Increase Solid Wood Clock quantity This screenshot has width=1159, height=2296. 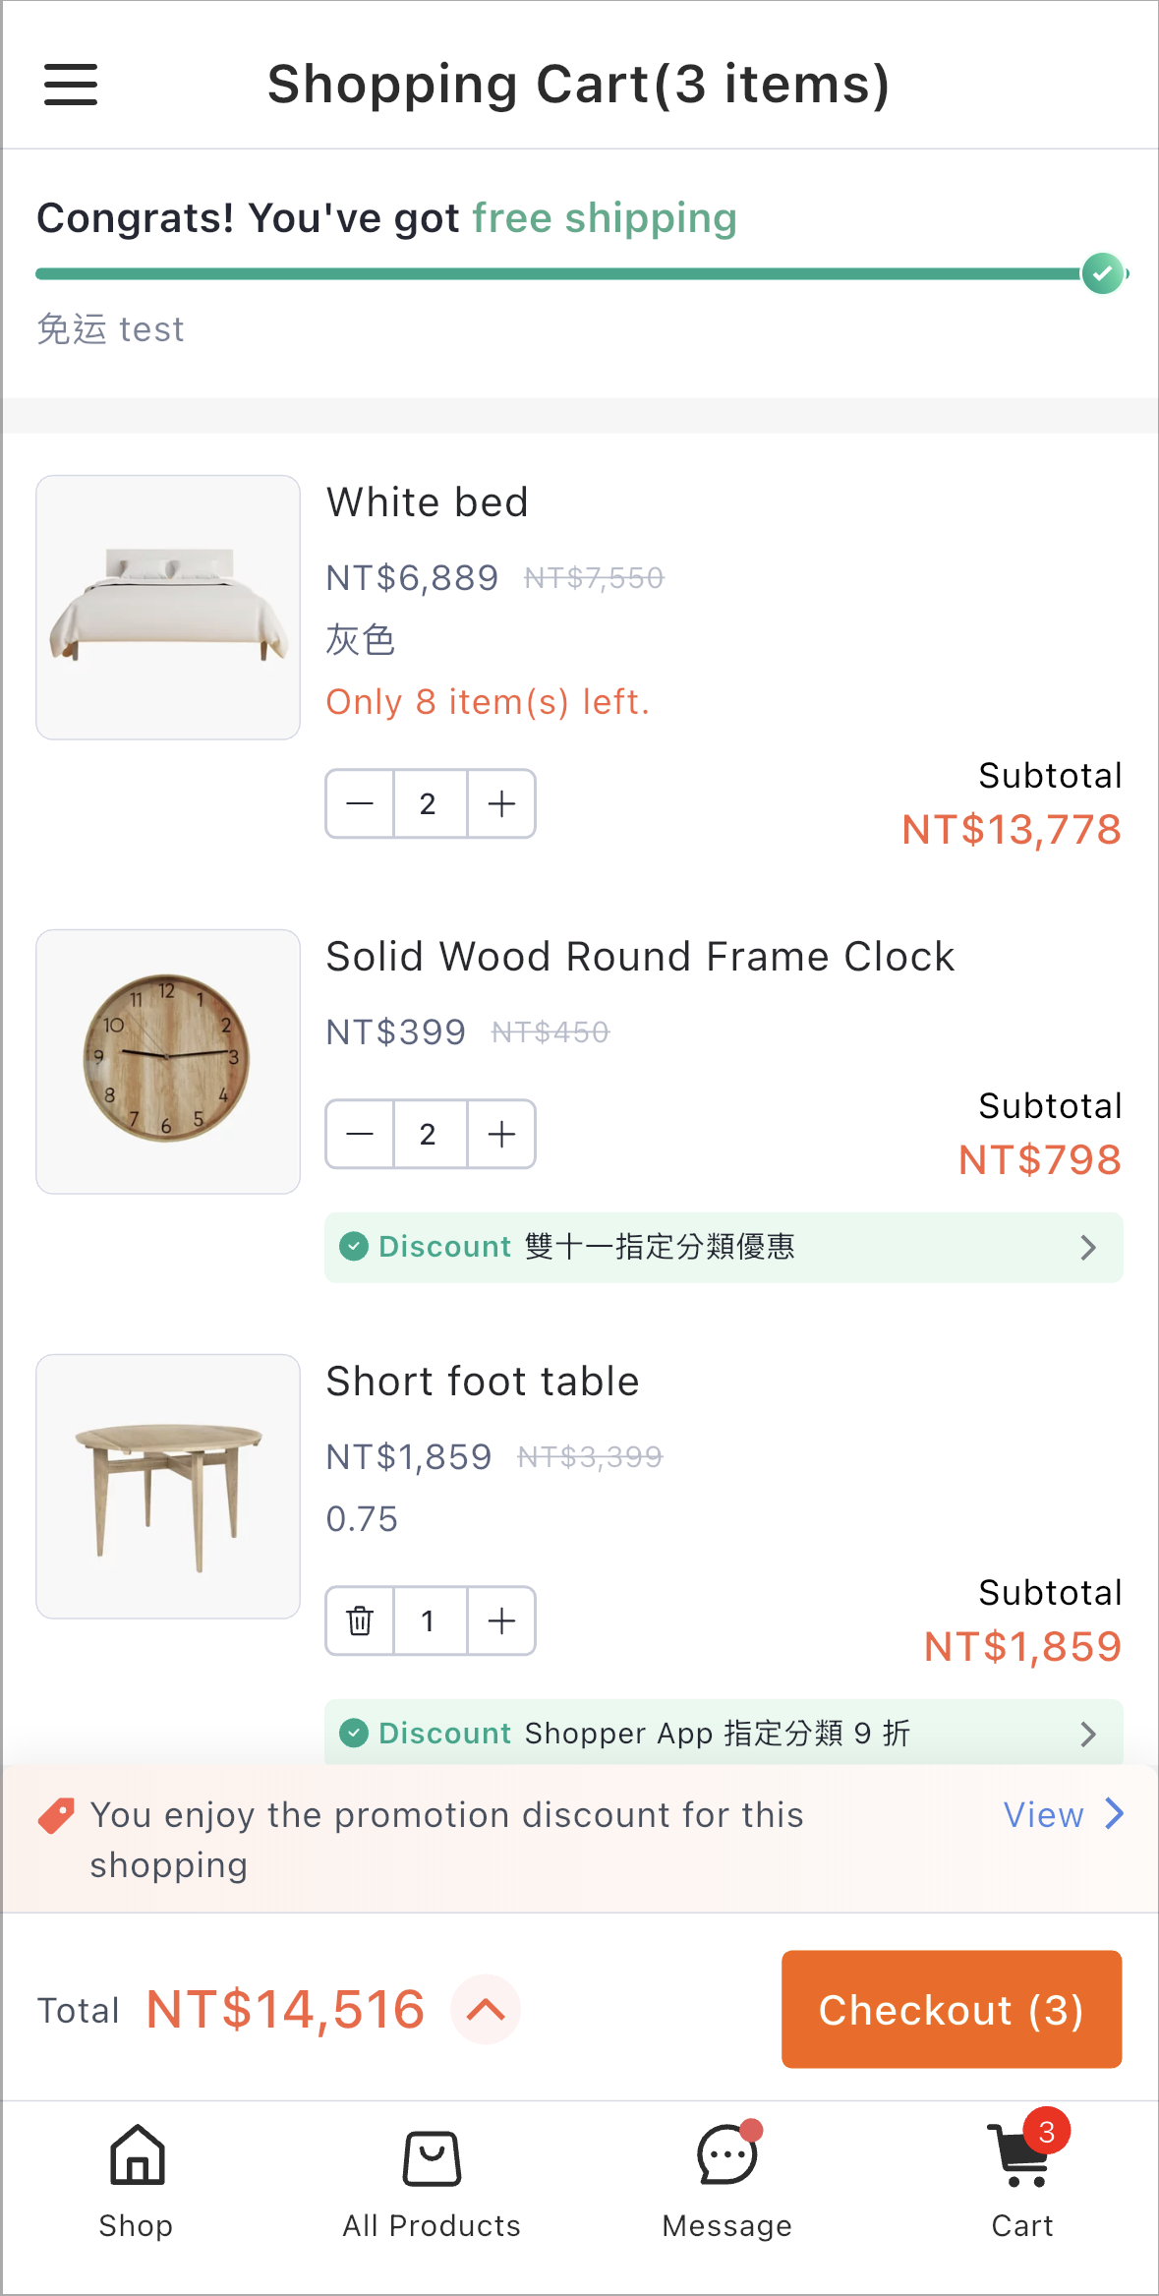501,1134
